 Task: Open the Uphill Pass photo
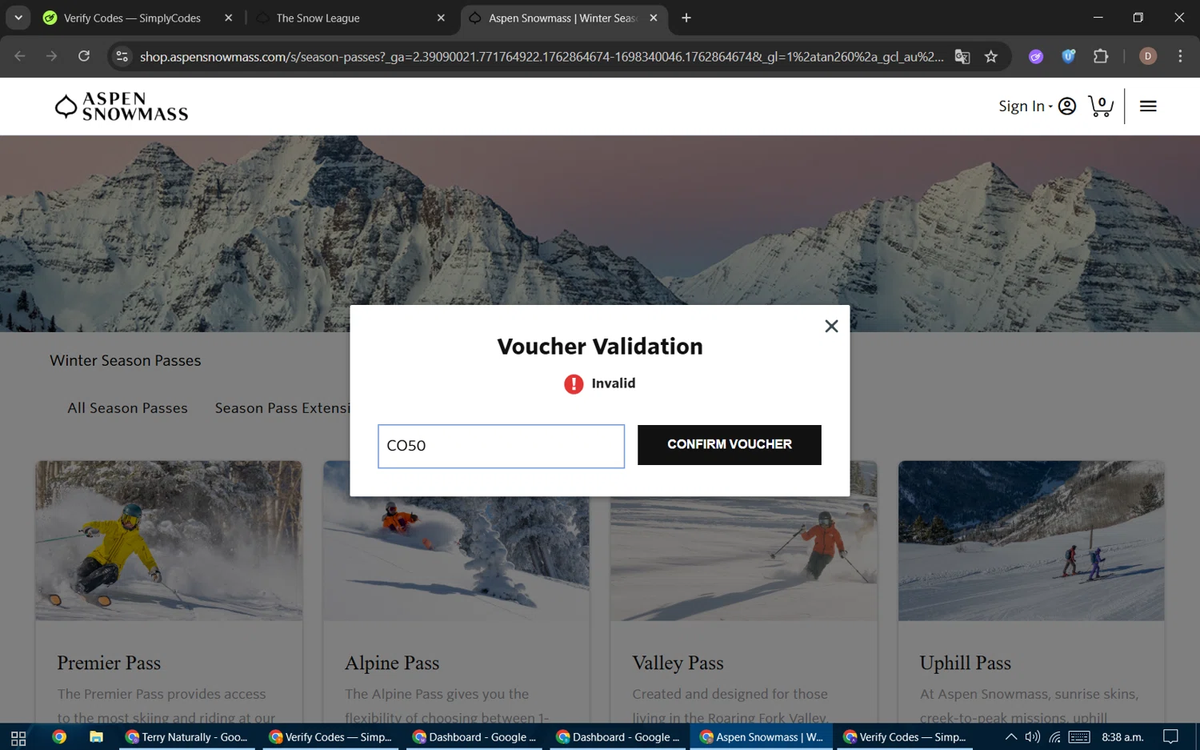(1031, 540)
